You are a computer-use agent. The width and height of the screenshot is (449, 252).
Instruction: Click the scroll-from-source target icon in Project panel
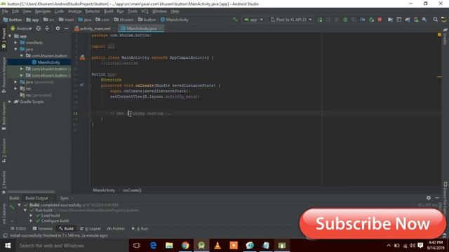(39, 28)
